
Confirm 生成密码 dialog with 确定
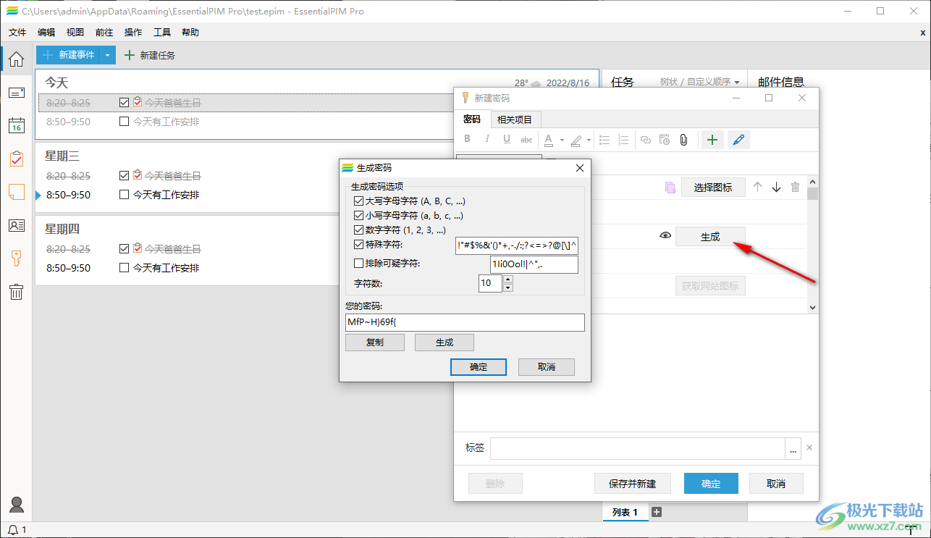click(x=479, y=367)
